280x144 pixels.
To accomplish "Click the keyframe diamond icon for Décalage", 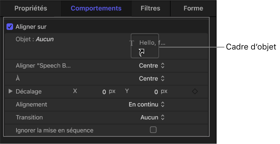I will (x=195, y=91).
